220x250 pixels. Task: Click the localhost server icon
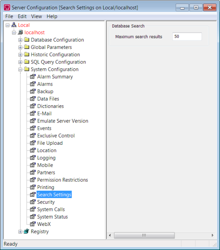click(20, 32)
